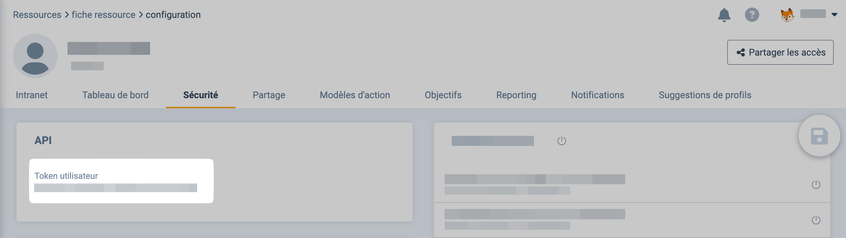Go to the Modèles d'action tab
The height and width of the screenshot is (238, 846).
coord(355,95)
